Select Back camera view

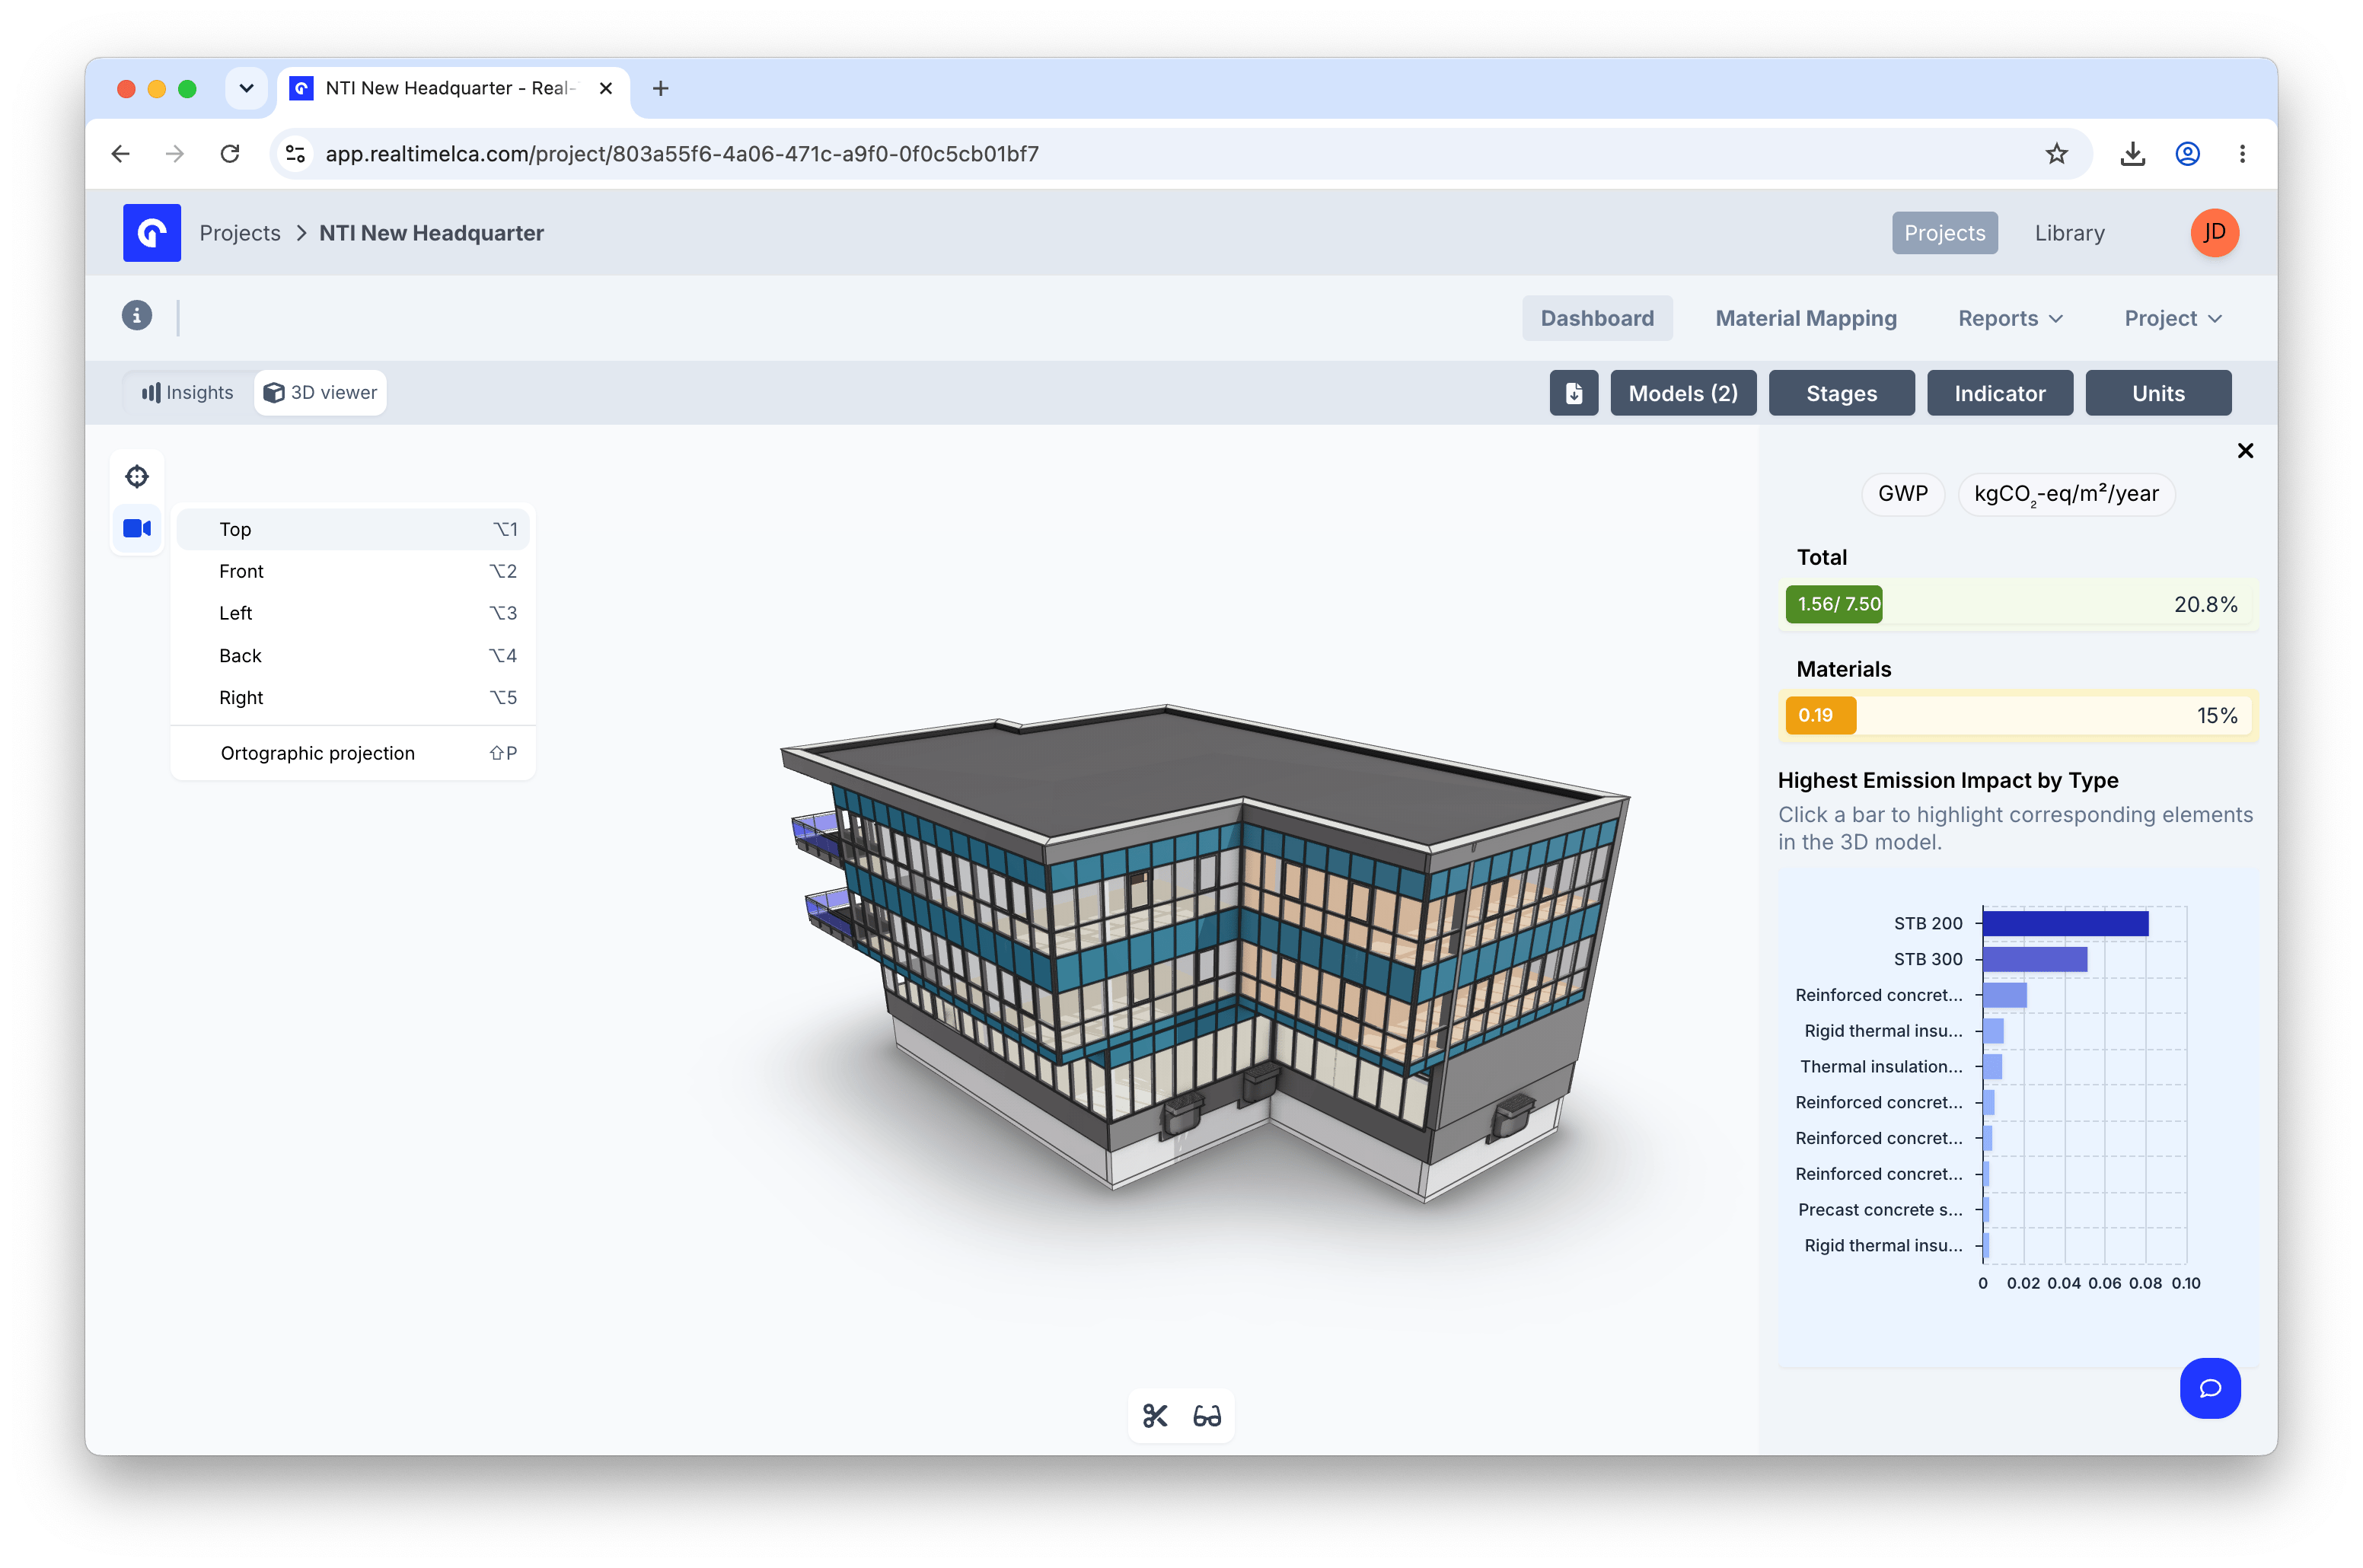tap(353, 656)
